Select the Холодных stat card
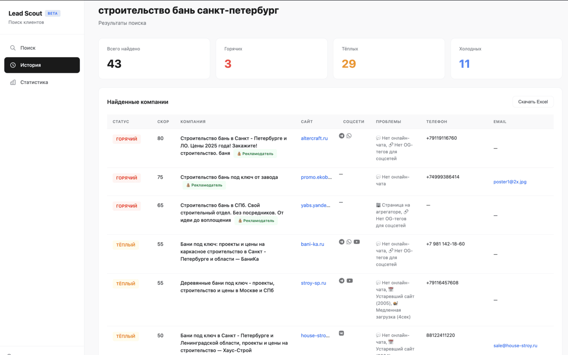568x355 pixels. click(506, 59)
